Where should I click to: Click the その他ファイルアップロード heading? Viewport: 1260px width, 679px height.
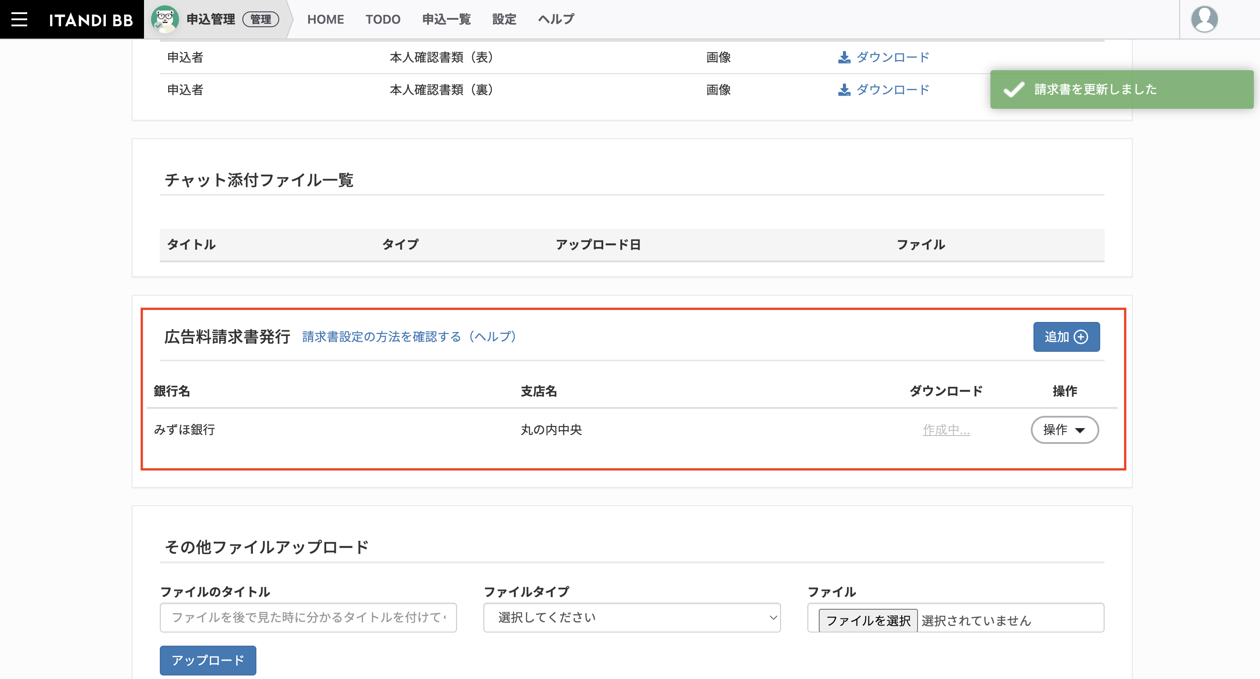[x=266, y=547]
